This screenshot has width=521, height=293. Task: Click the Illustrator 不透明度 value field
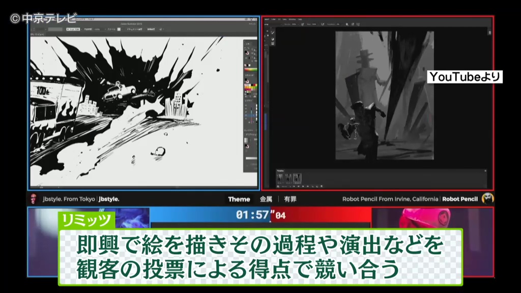pyautogui.click(x=98, y=29)
